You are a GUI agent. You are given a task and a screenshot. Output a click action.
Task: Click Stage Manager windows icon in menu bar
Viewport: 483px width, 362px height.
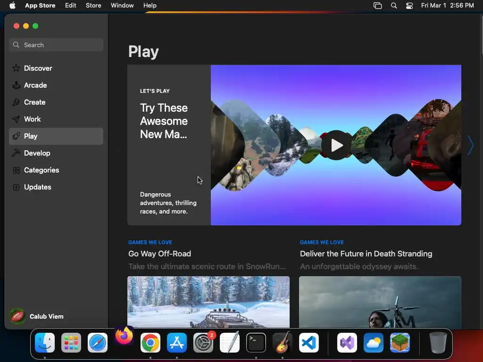(x=378, y=6)
